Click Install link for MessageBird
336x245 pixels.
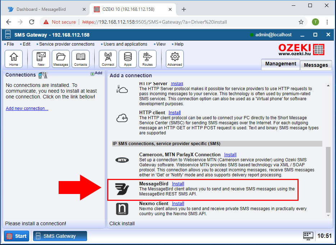click(178, 184)
